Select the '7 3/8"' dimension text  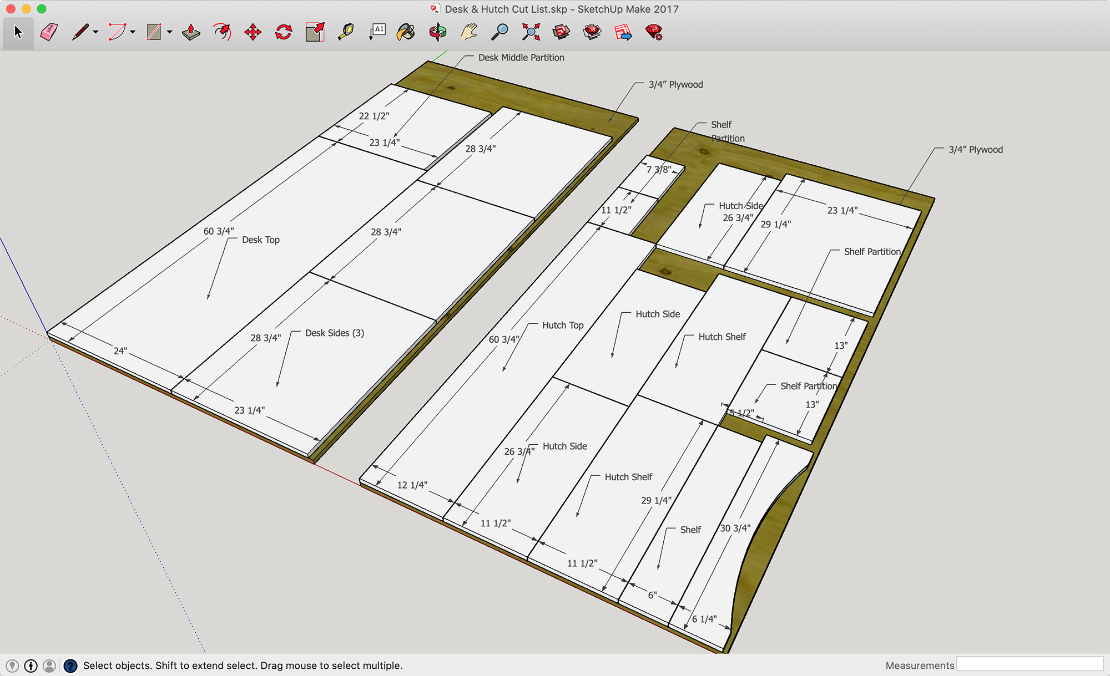click(659, 169)
